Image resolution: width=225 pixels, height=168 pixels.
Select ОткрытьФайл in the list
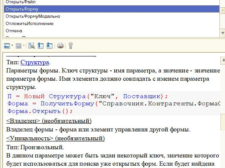112,2
